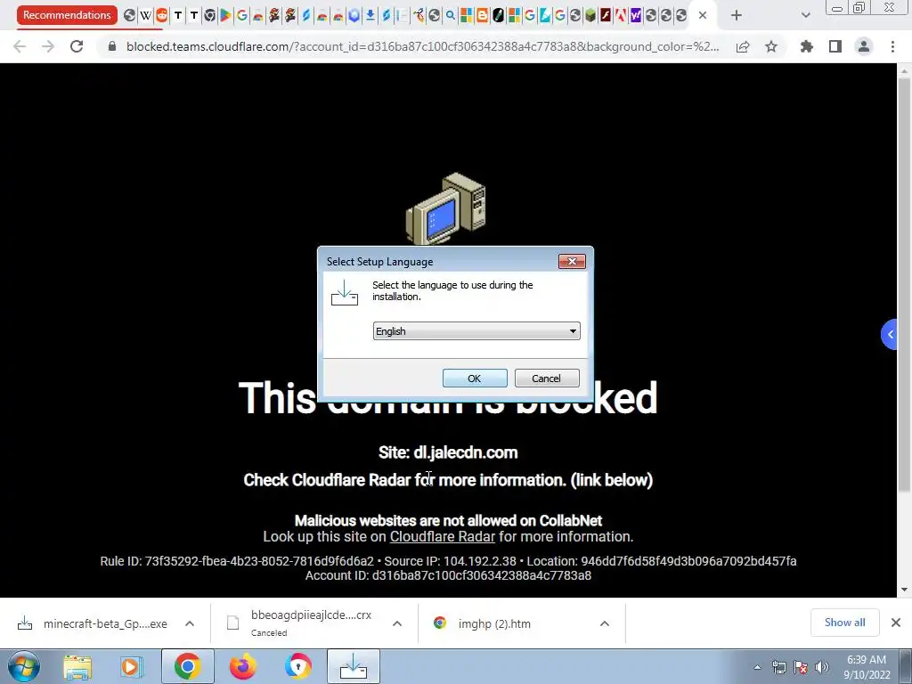Open the volume speaker tray icon
The height and width of the screenshot is (684, 912).
pyautogui.click(x=821, y=667)
